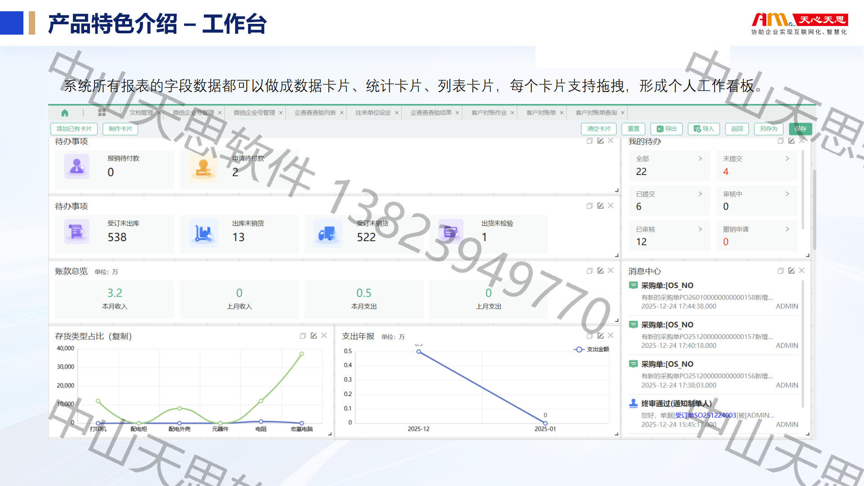Click the 消息中心 list scrollbar
The image size is (864, 486).
tap(803, 344)
